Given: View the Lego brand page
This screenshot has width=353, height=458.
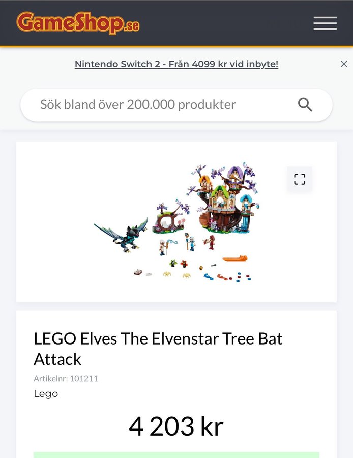Looking at the screenshot, I should [46, 393].
